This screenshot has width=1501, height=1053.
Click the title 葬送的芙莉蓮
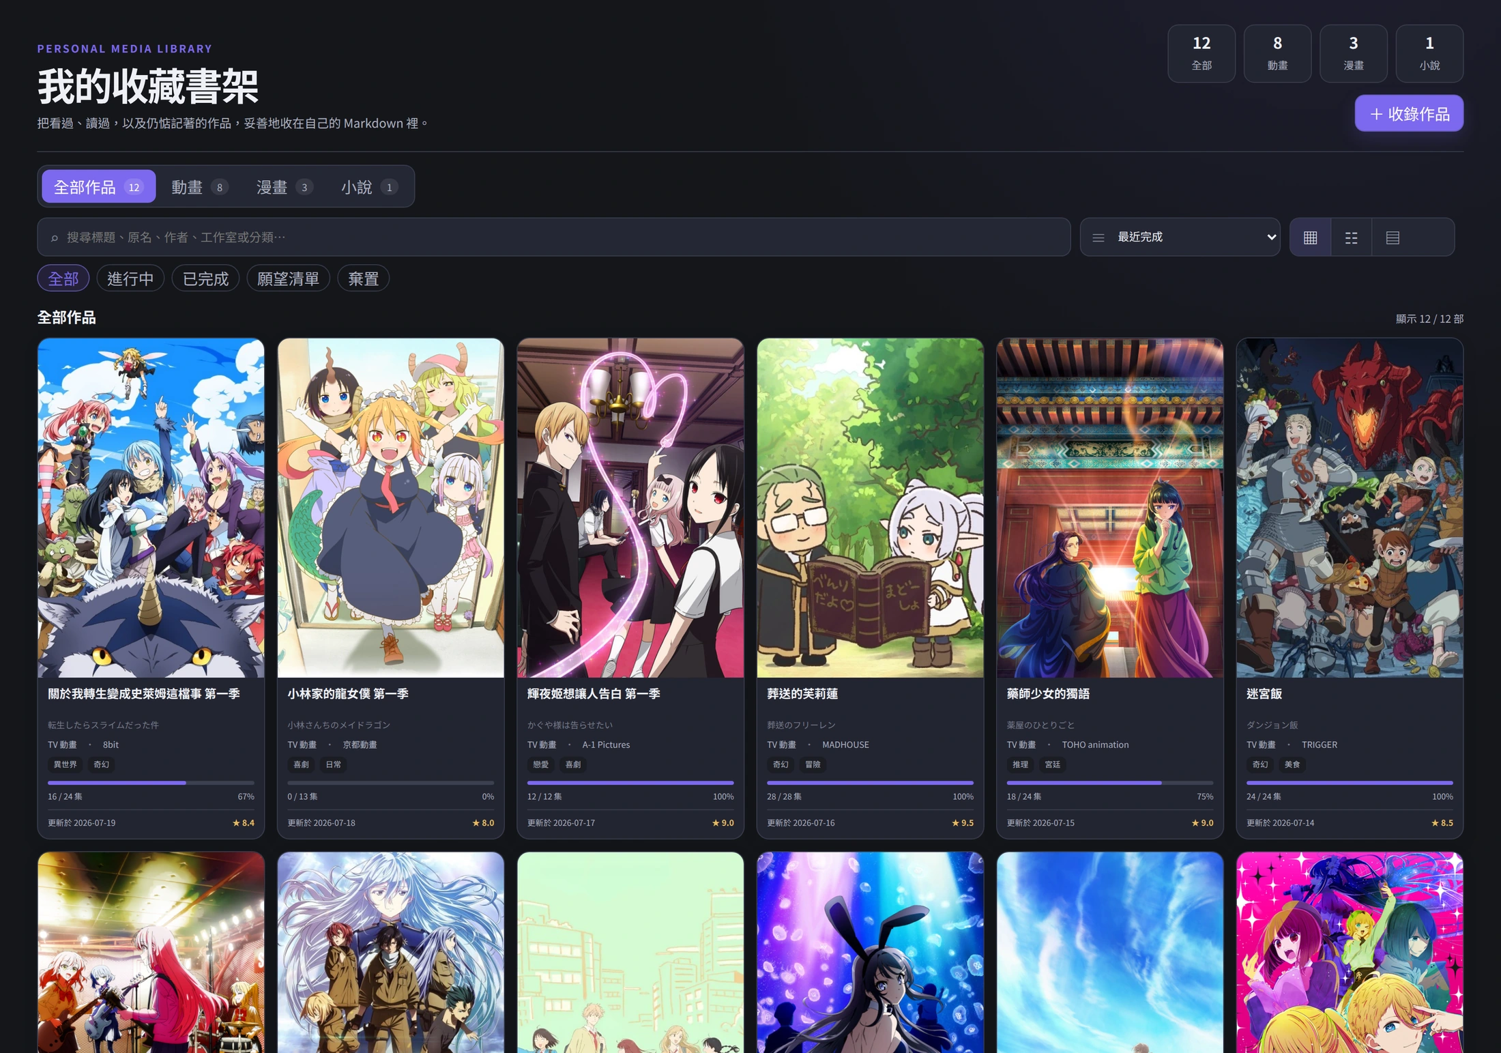(x=802, y=693)
